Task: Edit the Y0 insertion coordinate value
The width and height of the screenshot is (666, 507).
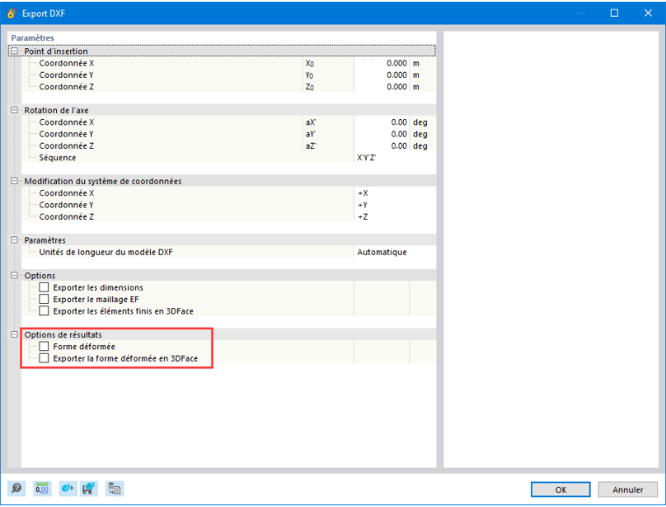Action: [x=381, y=75]
